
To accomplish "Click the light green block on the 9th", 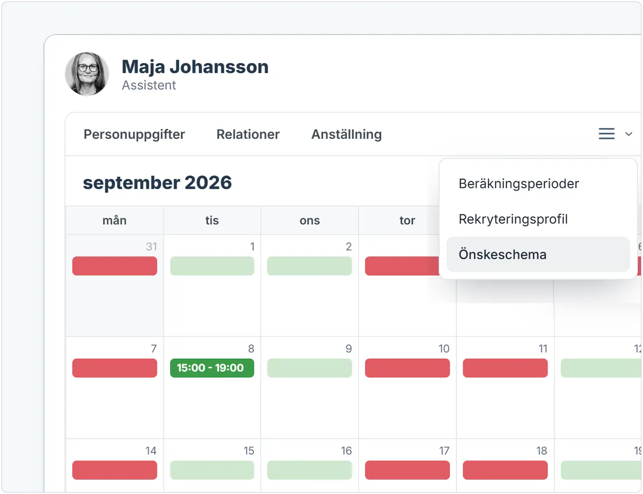I will click(310, 368).
